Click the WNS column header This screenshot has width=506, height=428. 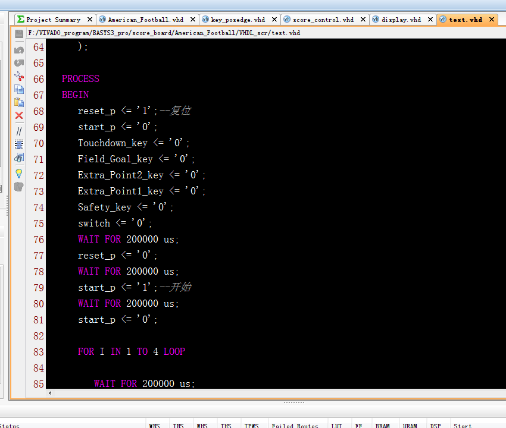[155, 425]
